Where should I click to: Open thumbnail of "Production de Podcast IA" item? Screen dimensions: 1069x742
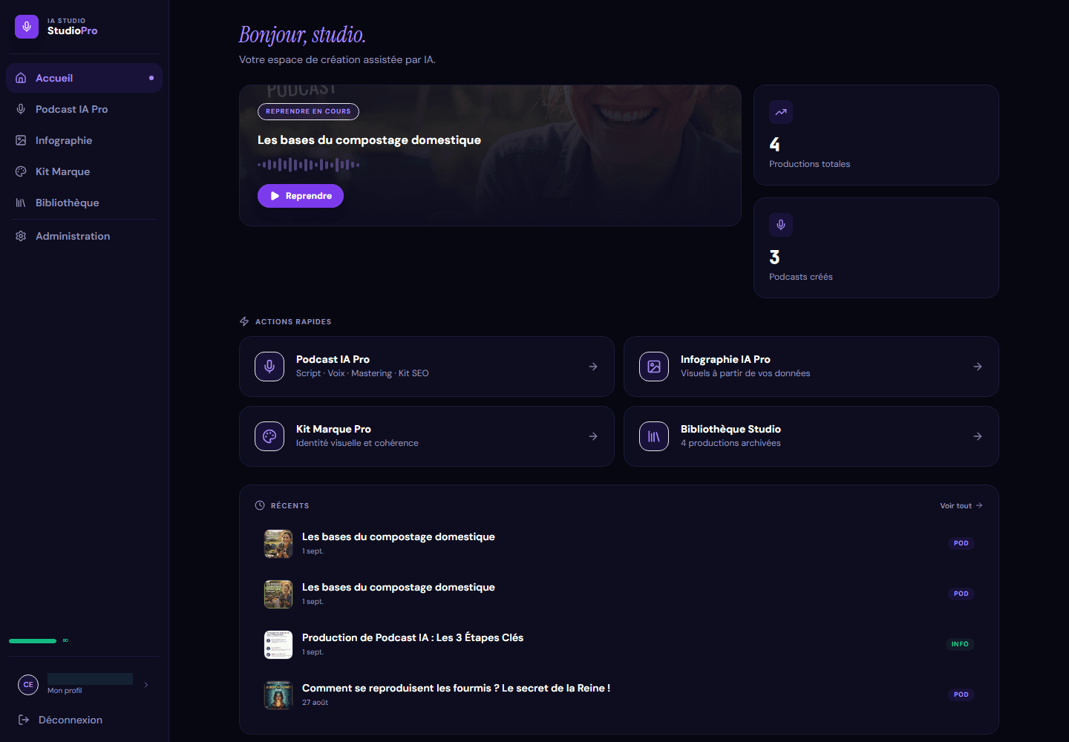[278, 645]
